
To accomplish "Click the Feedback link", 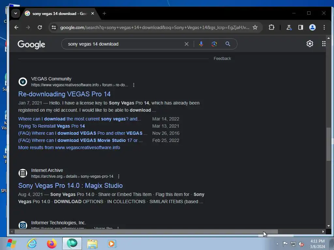I will coord(222,59).
